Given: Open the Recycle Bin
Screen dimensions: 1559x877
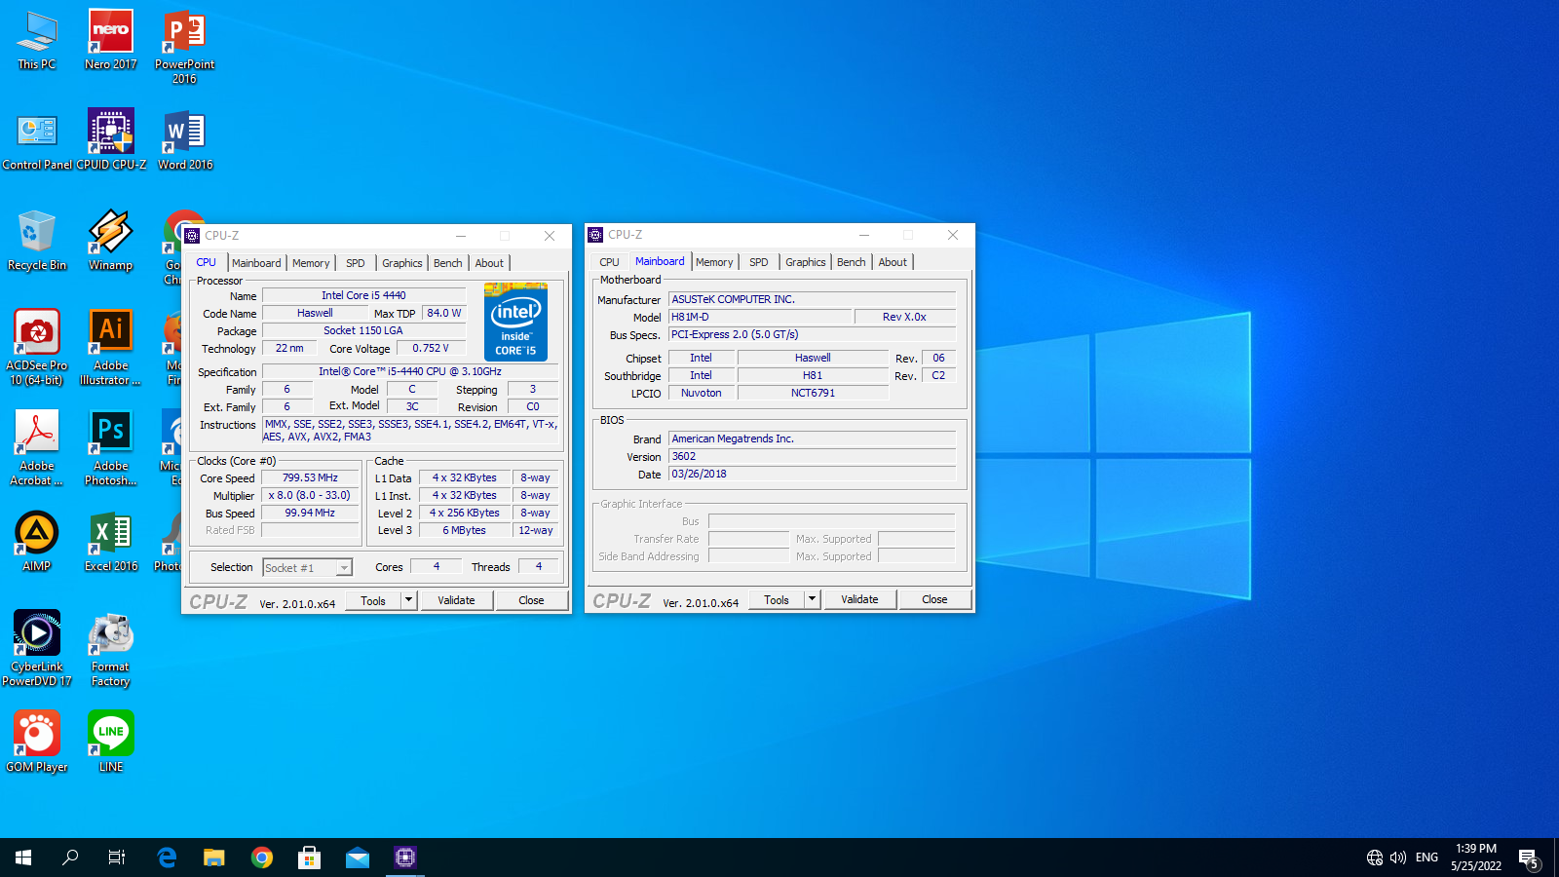Looking at the screenshot, I should (37, 241).
